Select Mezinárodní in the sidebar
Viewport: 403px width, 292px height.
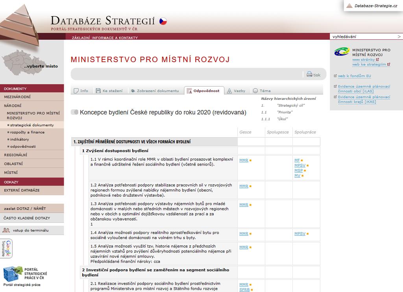(32, 97)
